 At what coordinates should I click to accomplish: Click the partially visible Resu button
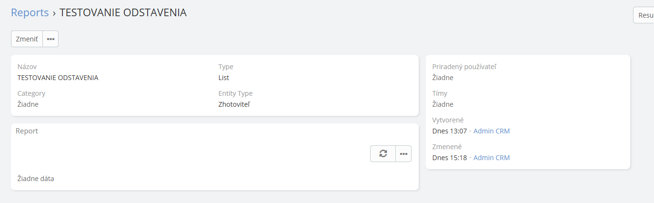click(644, 15)
